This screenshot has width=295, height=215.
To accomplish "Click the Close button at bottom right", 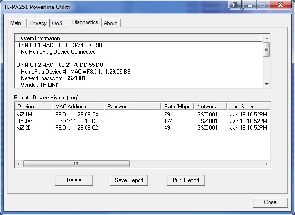I will point(270,202).
